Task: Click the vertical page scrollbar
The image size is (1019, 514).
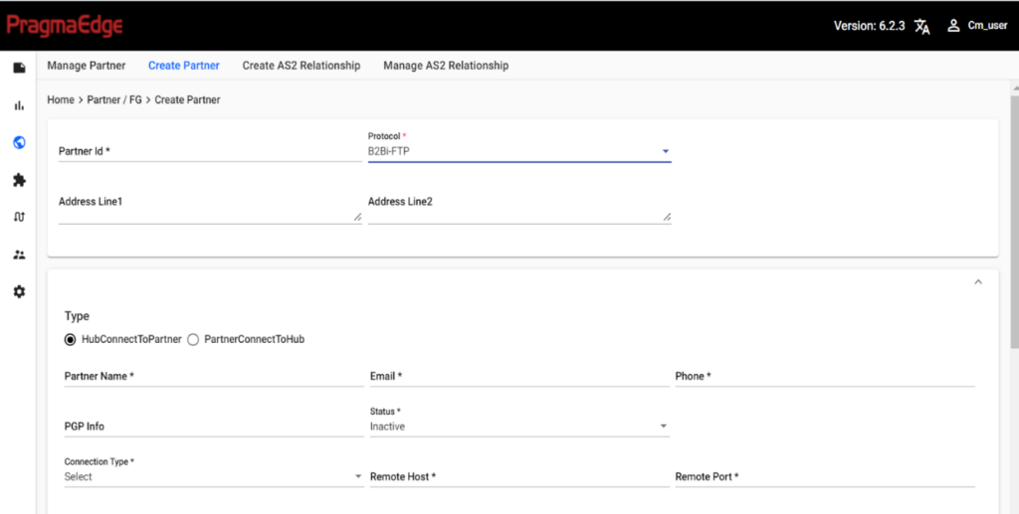Action: click(1014, 221)
